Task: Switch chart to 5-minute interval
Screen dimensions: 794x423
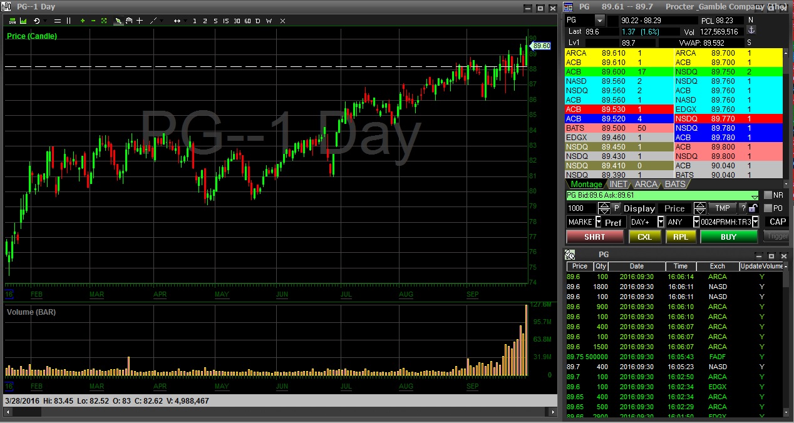Action: pyautogui.click(x=215, y=21)
